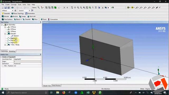The height and width of the screenshot is (95, 169).
Task: Open the View menu
Action: tap(29, 5)
